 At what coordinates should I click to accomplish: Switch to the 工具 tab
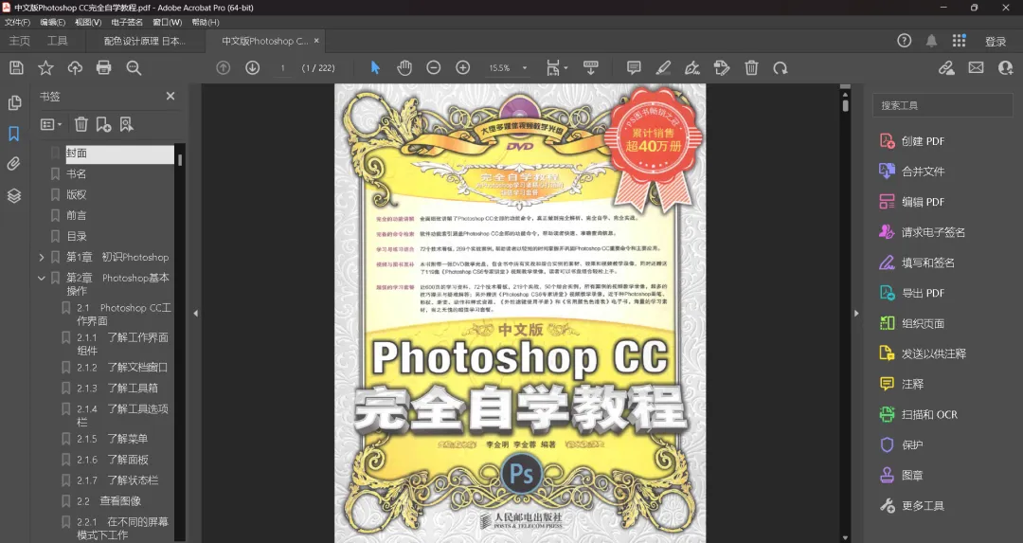58,41
